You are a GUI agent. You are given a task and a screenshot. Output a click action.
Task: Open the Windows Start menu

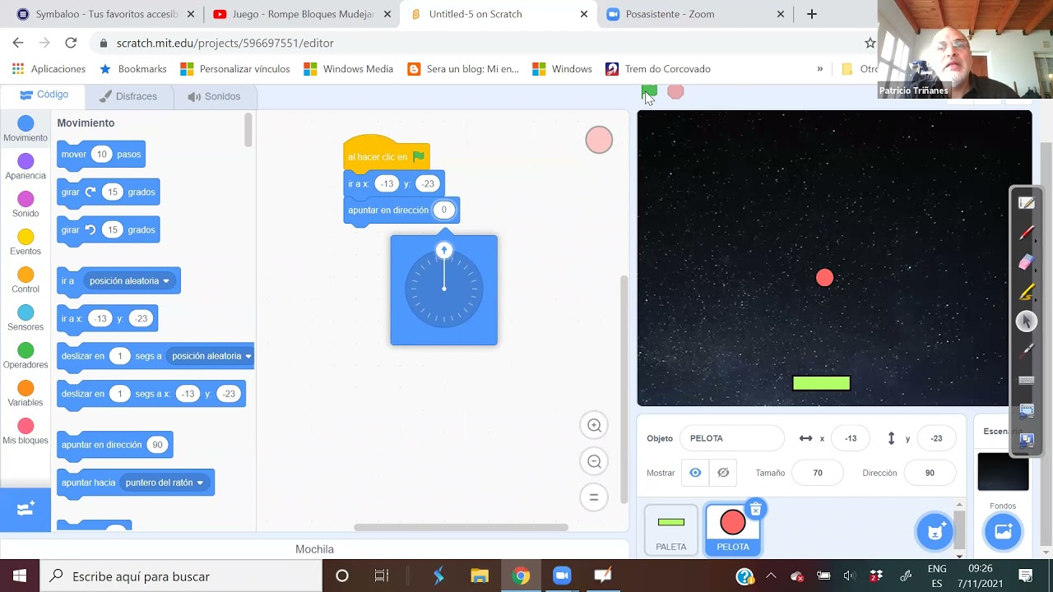(x=20, y=576)
